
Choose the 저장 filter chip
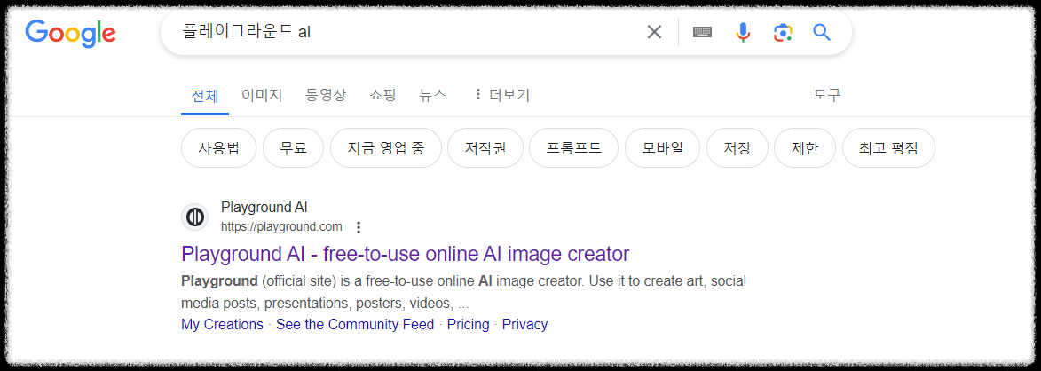click(x=737, y=148)
